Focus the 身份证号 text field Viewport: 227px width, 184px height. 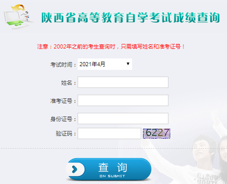pos(123,118)
